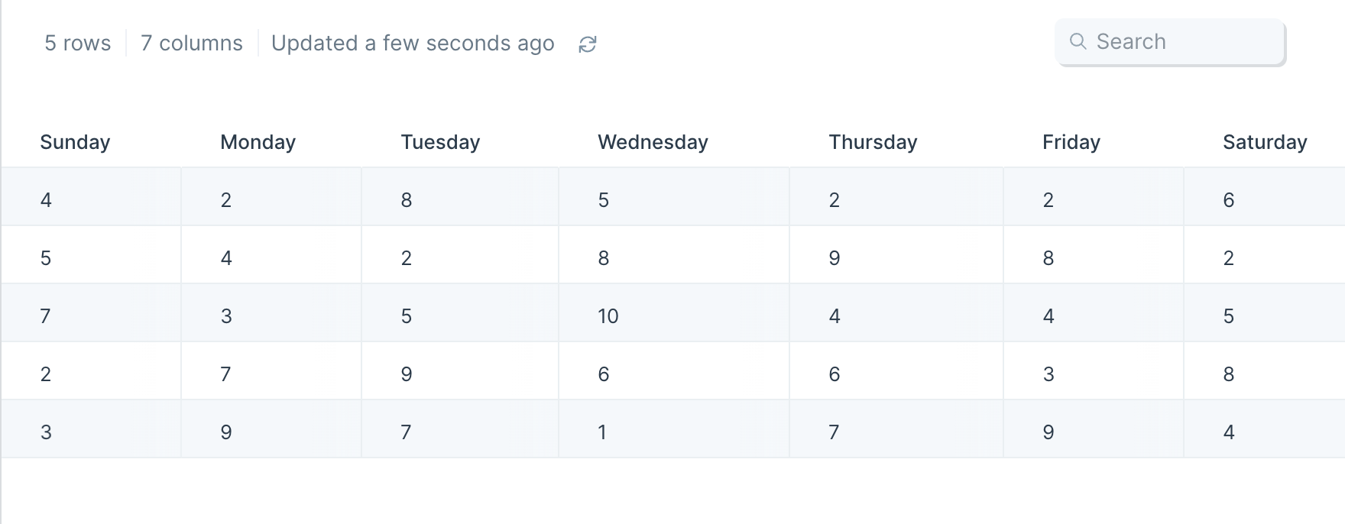Click first row Saturday cell value 6
Image resolution: width=1345 pixels, height=524 pixels.
[1229, 200]
